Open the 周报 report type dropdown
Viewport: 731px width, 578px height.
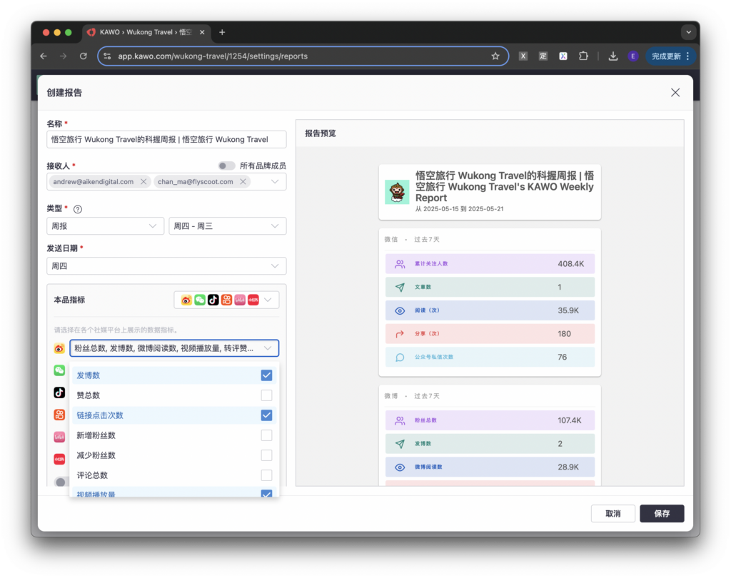click(x=105, y=226)
